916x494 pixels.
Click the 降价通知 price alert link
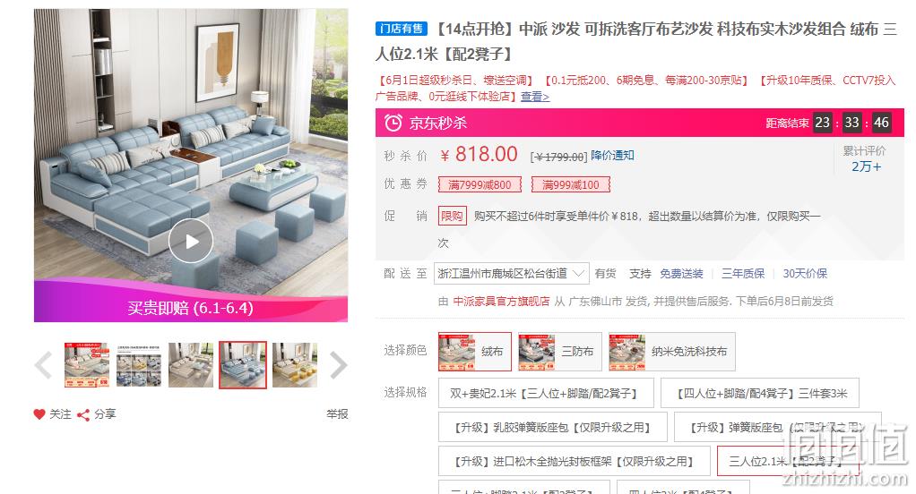(612, 155)
